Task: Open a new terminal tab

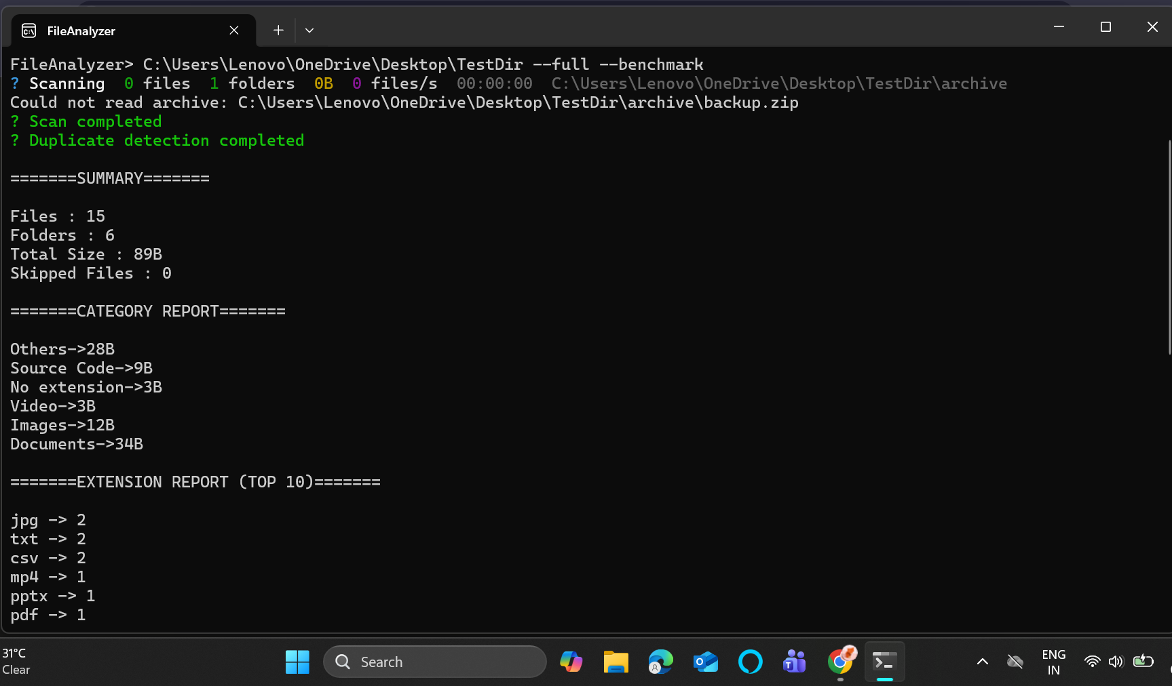Action: (x=278, y=31)
